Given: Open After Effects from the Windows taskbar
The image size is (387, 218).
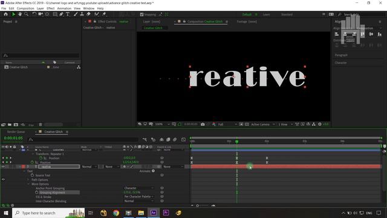Looking at the screenshot, I should [x=153, y=213].
